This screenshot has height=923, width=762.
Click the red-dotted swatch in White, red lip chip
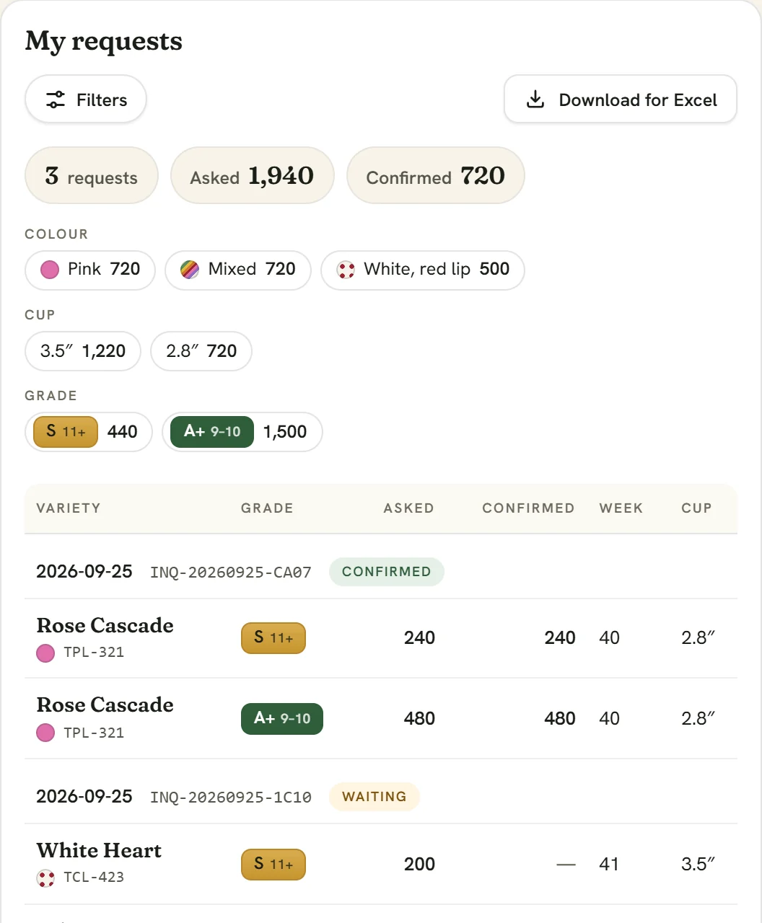346,270
